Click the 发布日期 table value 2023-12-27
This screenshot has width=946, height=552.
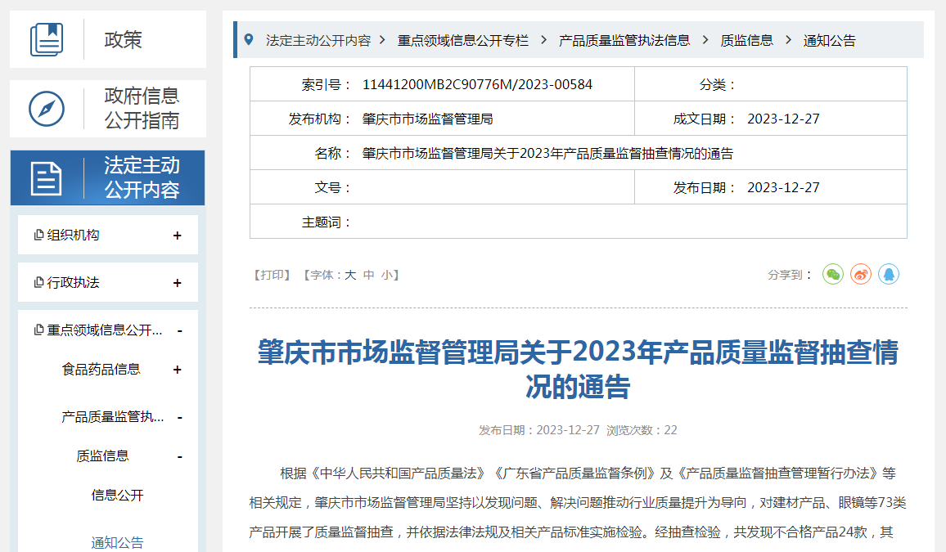(783, 187)
